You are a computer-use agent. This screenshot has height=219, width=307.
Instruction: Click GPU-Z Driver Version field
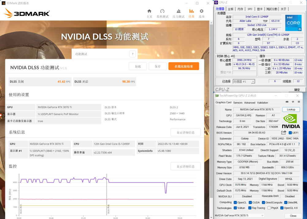(266, 173)
